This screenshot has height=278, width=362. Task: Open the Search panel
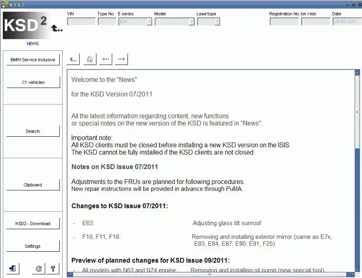33,131
